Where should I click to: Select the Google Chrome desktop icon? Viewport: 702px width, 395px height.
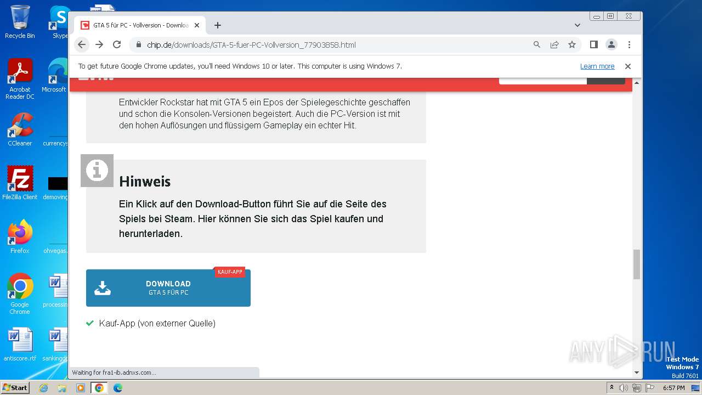(20, 294)
